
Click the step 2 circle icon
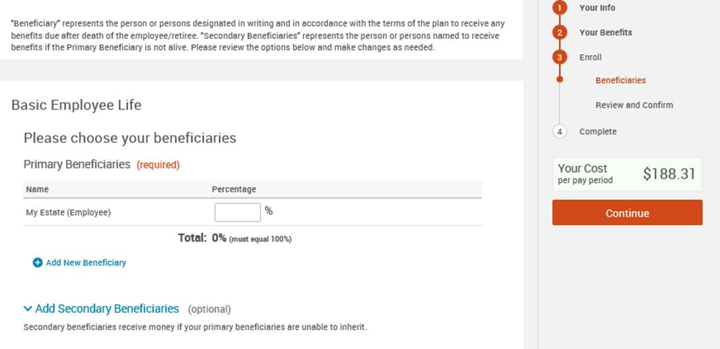(560, 32)
